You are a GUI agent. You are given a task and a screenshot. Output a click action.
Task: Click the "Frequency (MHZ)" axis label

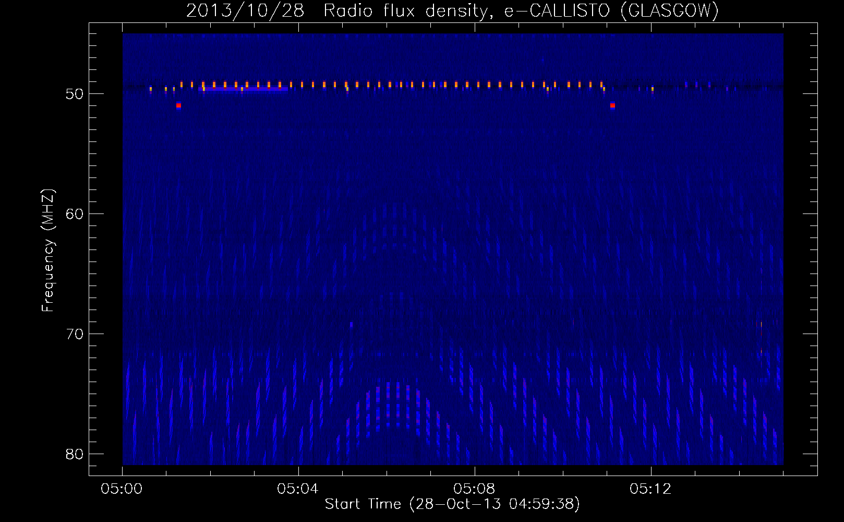pyautogui.click(x=48, y=251)
